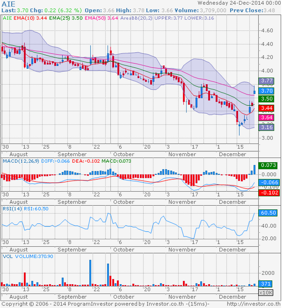Click the green 0.073 MACD tag
This screenshot has width=282, height=308.
(x=268, y=165)
